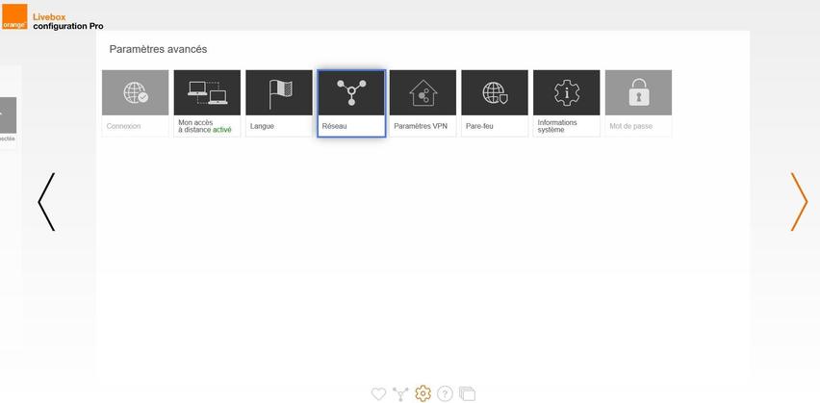This screenshot has width=820, height=403.
Task: Click the green 'activé' status text
Action: point(222,130)
